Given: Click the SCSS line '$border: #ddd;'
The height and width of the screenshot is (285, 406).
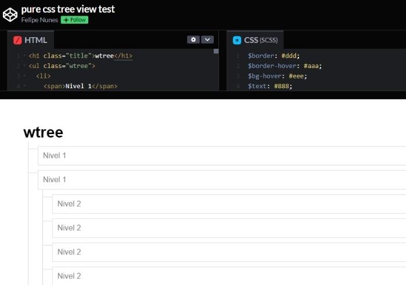Looking at the screenshot, I should point(274,56).
